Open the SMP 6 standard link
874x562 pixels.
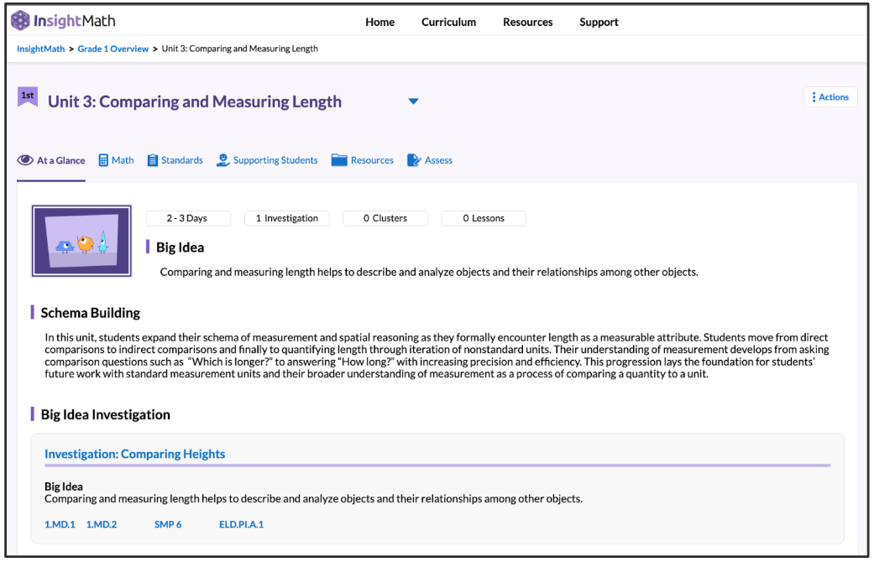(x=168, y=524)
